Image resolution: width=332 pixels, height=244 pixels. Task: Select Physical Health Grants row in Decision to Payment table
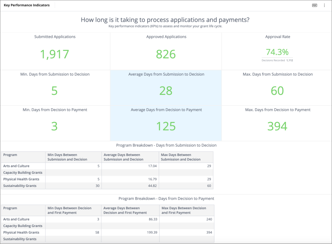21,232
